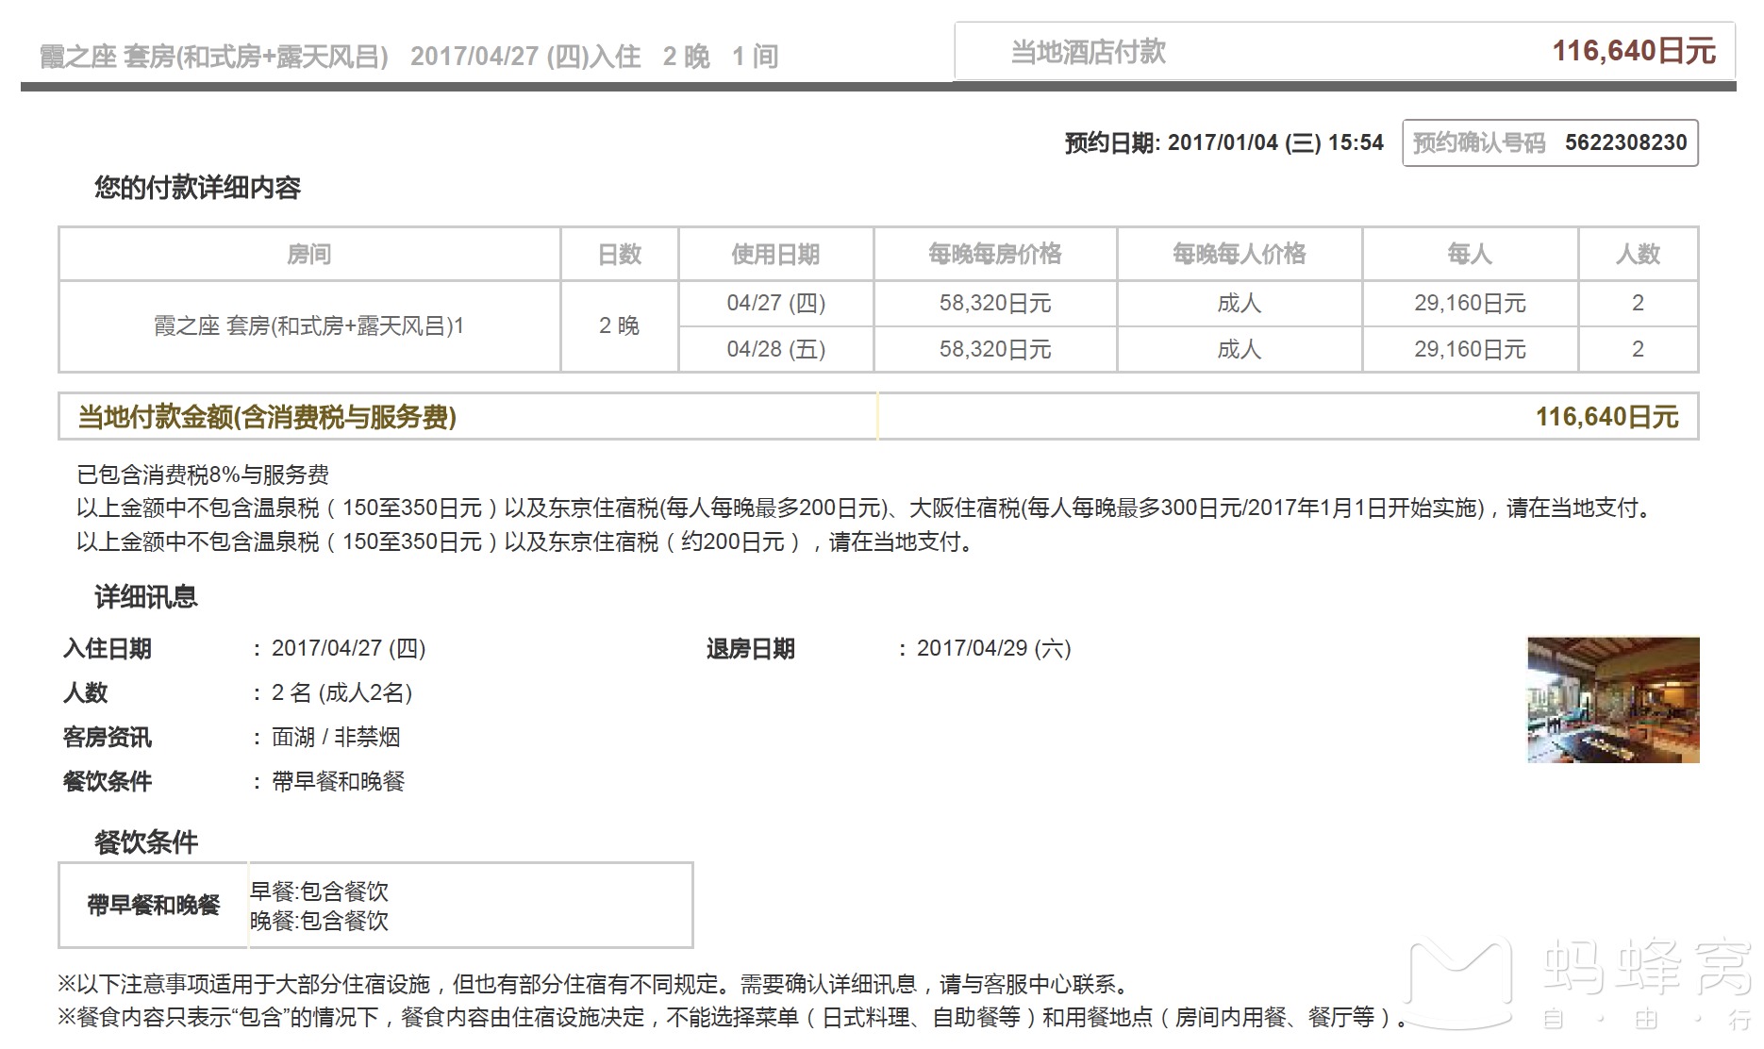1764x1049 pixels.
Task: Select the 使用日期 column header
Action: 775,254
